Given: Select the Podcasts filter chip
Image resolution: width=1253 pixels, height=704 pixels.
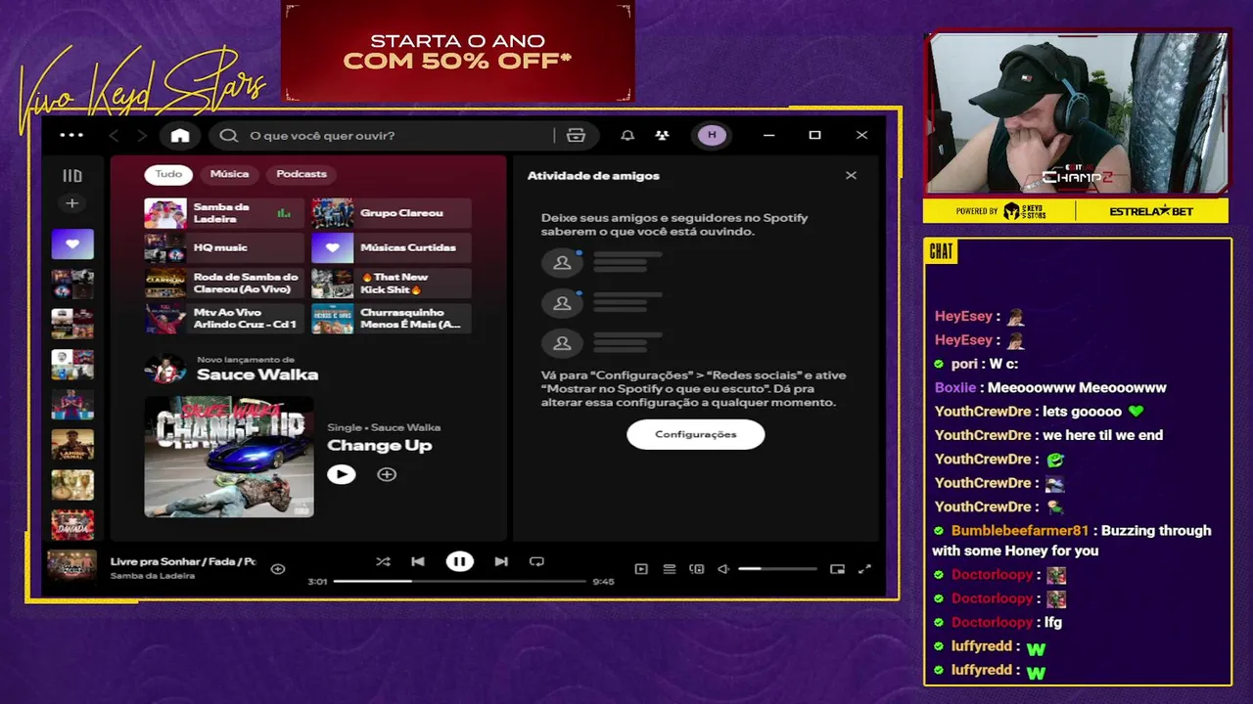Looking at the screenshot, I should coord(302,174).
